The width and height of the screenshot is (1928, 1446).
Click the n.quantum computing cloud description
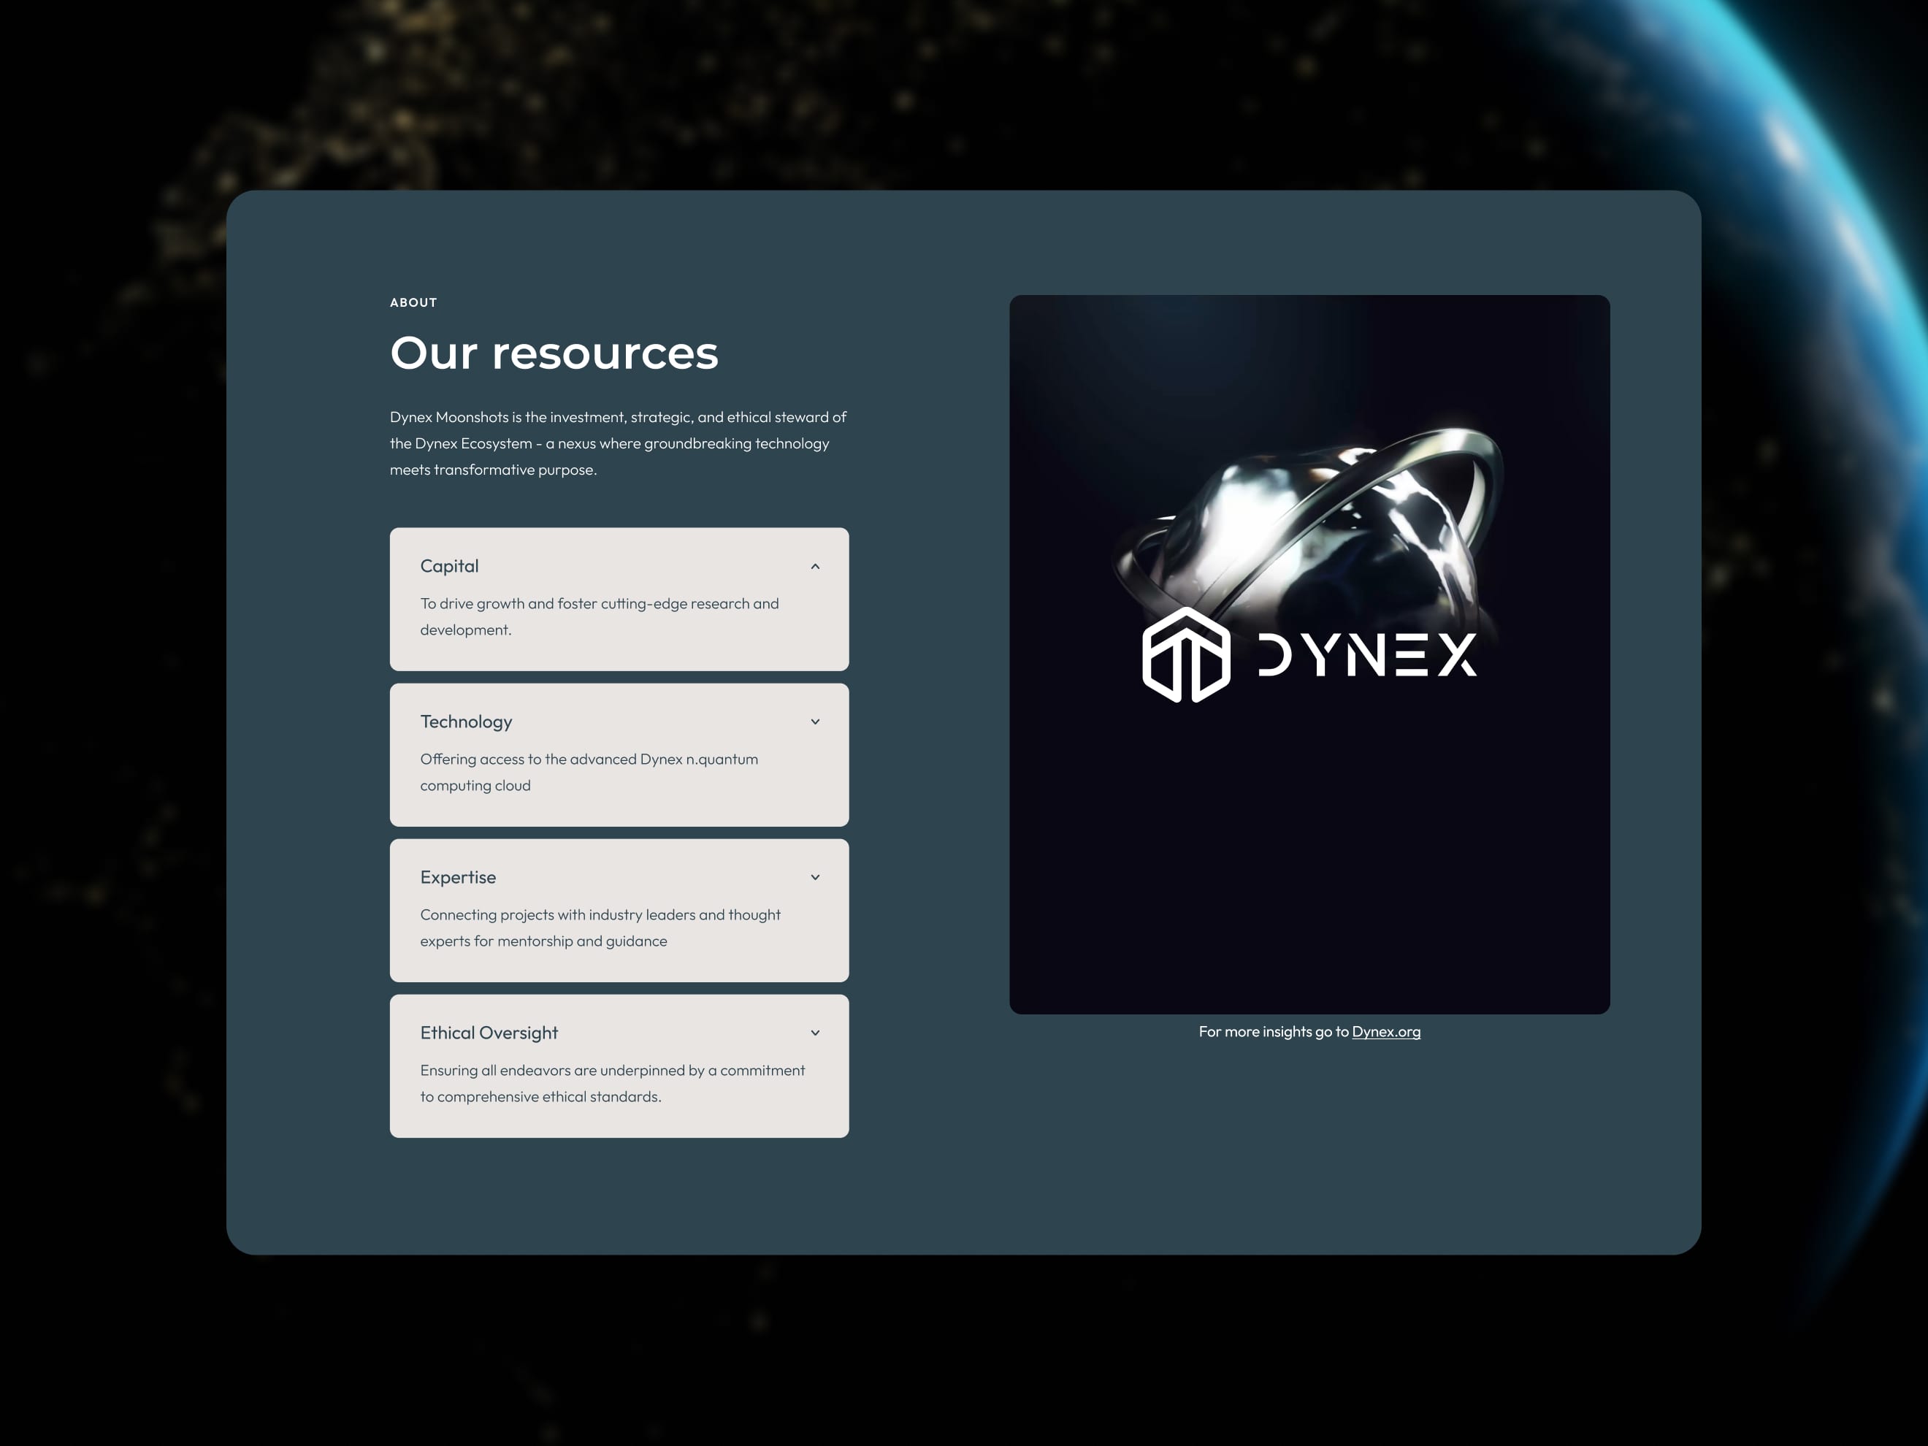tap(589, 771)
